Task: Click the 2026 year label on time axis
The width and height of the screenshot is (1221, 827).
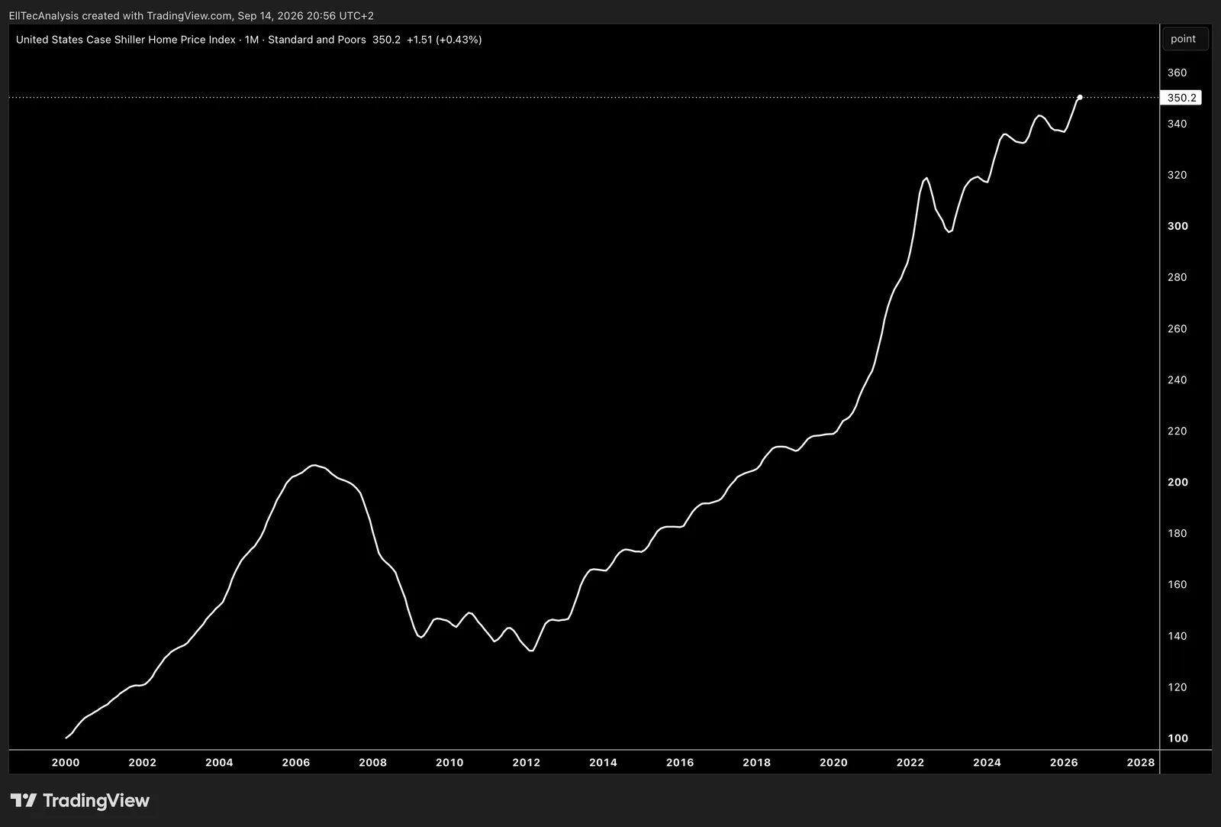Action: click(1064, 762)
